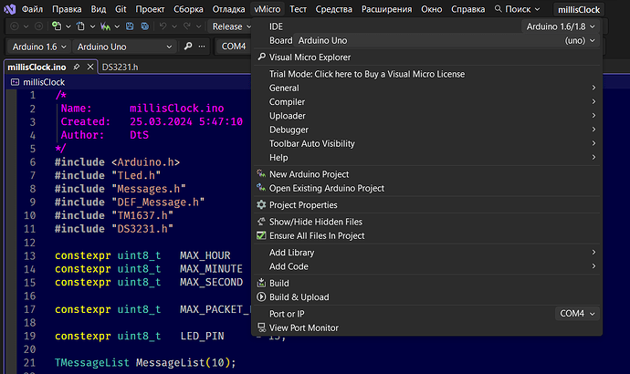Click the Build & Upload play icon

coord(262,297)
